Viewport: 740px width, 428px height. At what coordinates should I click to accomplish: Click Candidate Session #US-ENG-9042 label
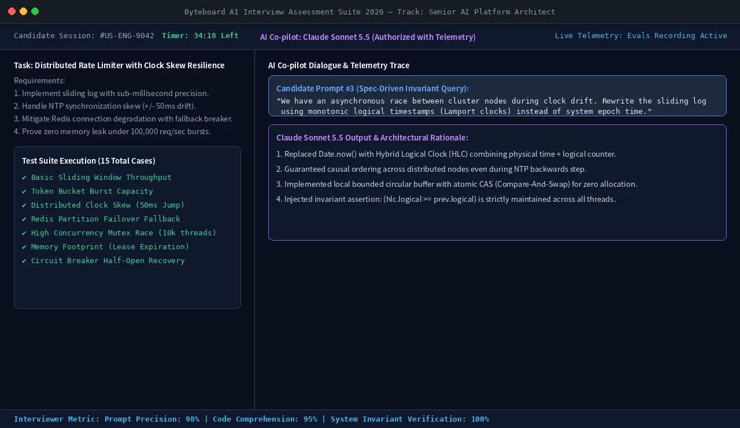tap(84, 35)
